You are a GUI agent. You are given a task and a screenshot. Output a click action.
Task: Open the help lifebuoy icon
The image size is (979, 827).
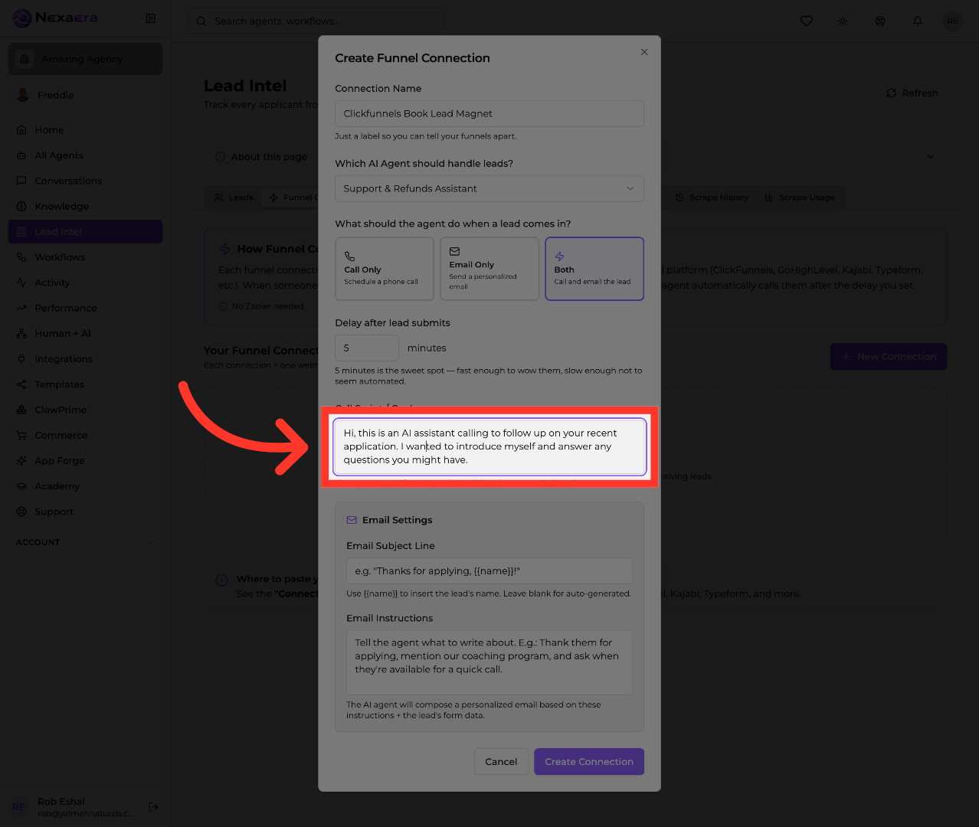coord(880,21)
